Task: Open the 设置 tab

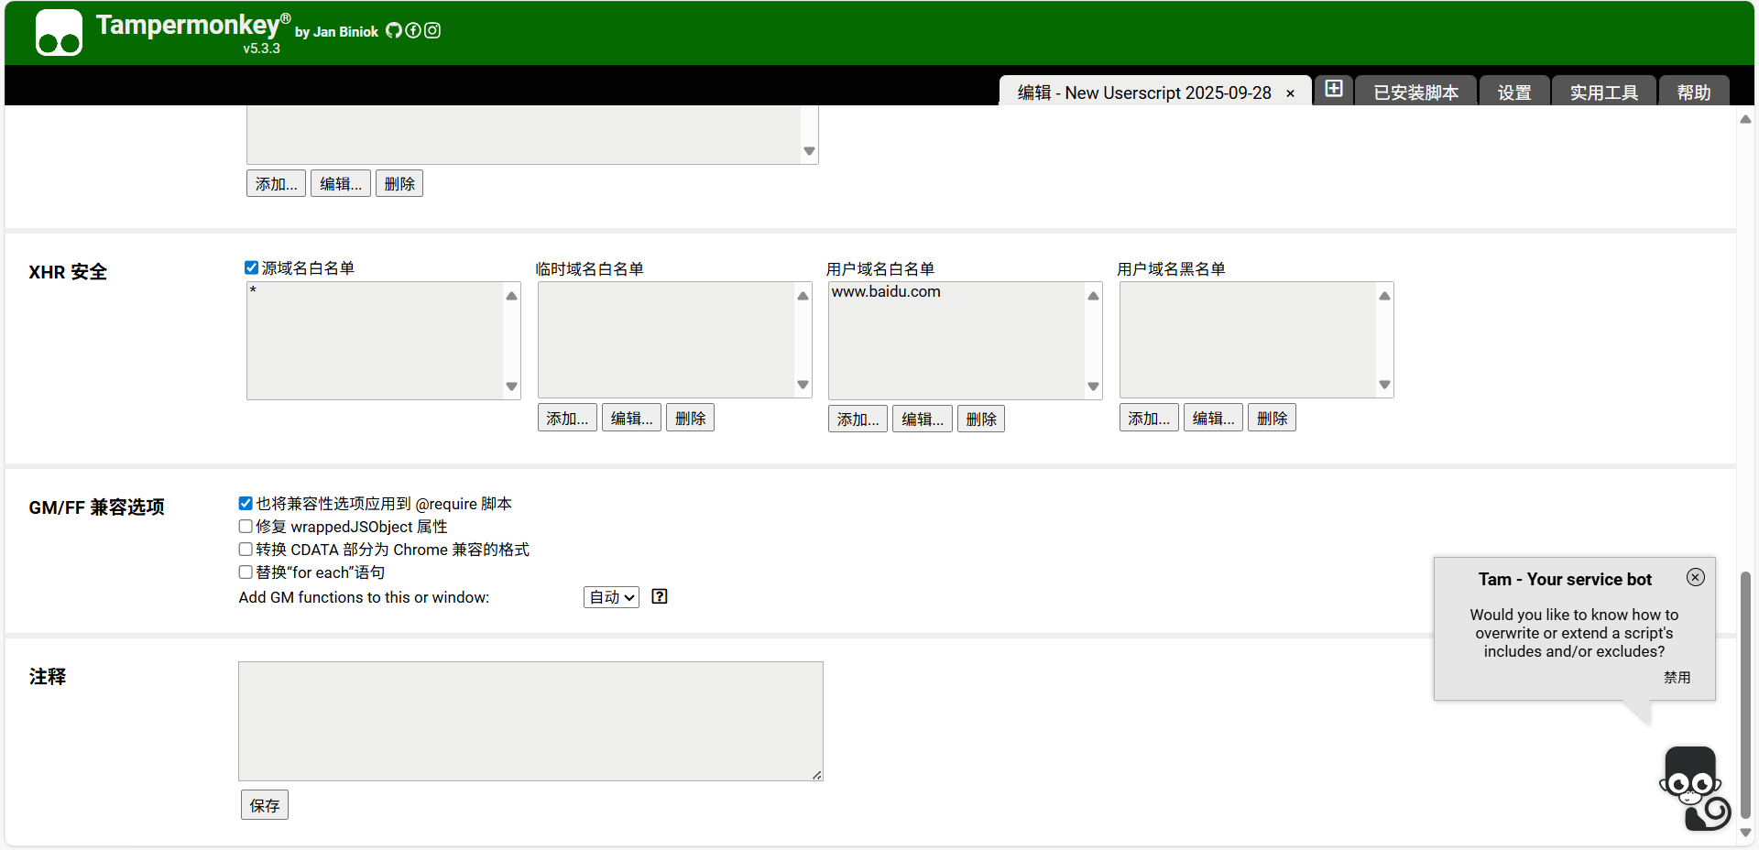Action: [x=1514, y=92]
